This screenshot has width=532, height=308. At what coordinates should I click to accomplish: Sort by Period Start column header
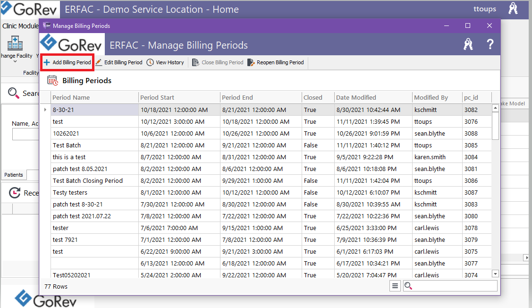179,97
